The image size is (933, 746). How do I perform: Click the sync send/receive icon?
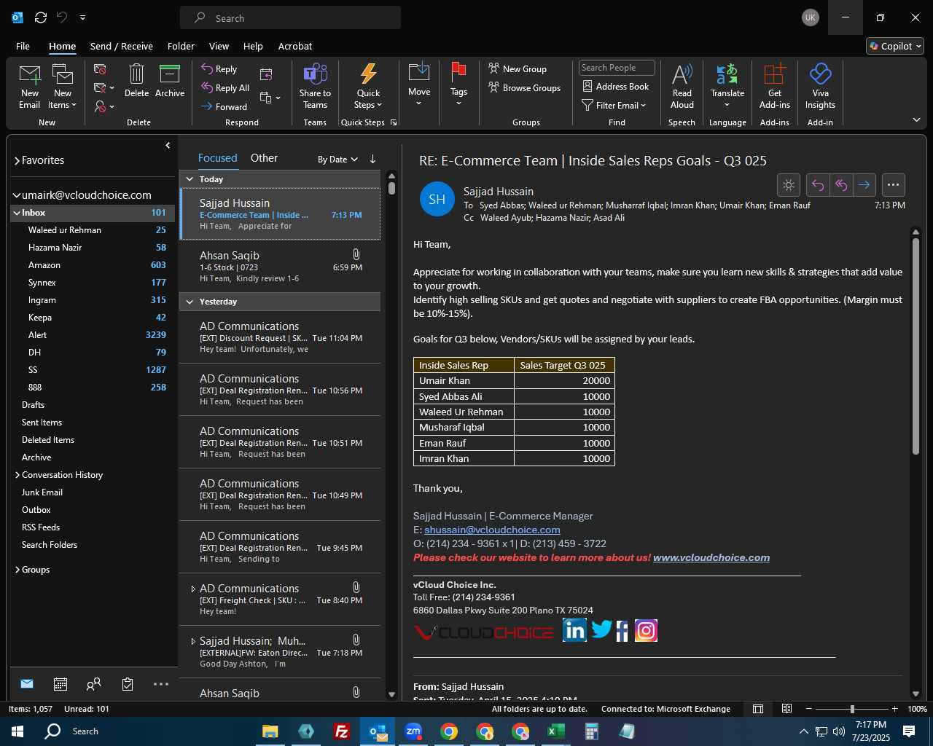(41, 17)
